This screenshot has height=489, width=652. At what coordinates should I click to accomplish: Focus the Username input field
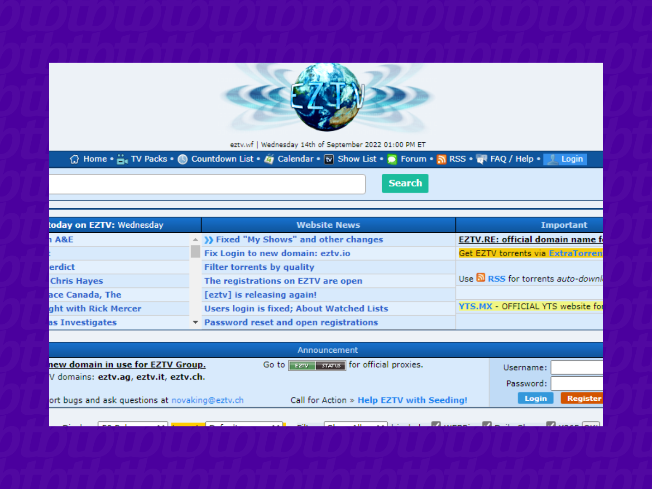(x=577, y=368)
